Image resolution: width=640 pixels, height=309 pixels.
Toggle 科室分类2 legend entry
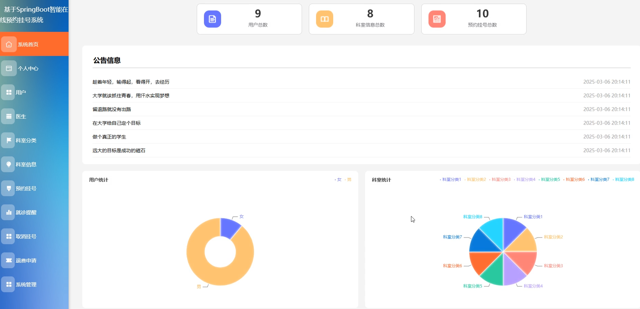[x=475, y=180]
